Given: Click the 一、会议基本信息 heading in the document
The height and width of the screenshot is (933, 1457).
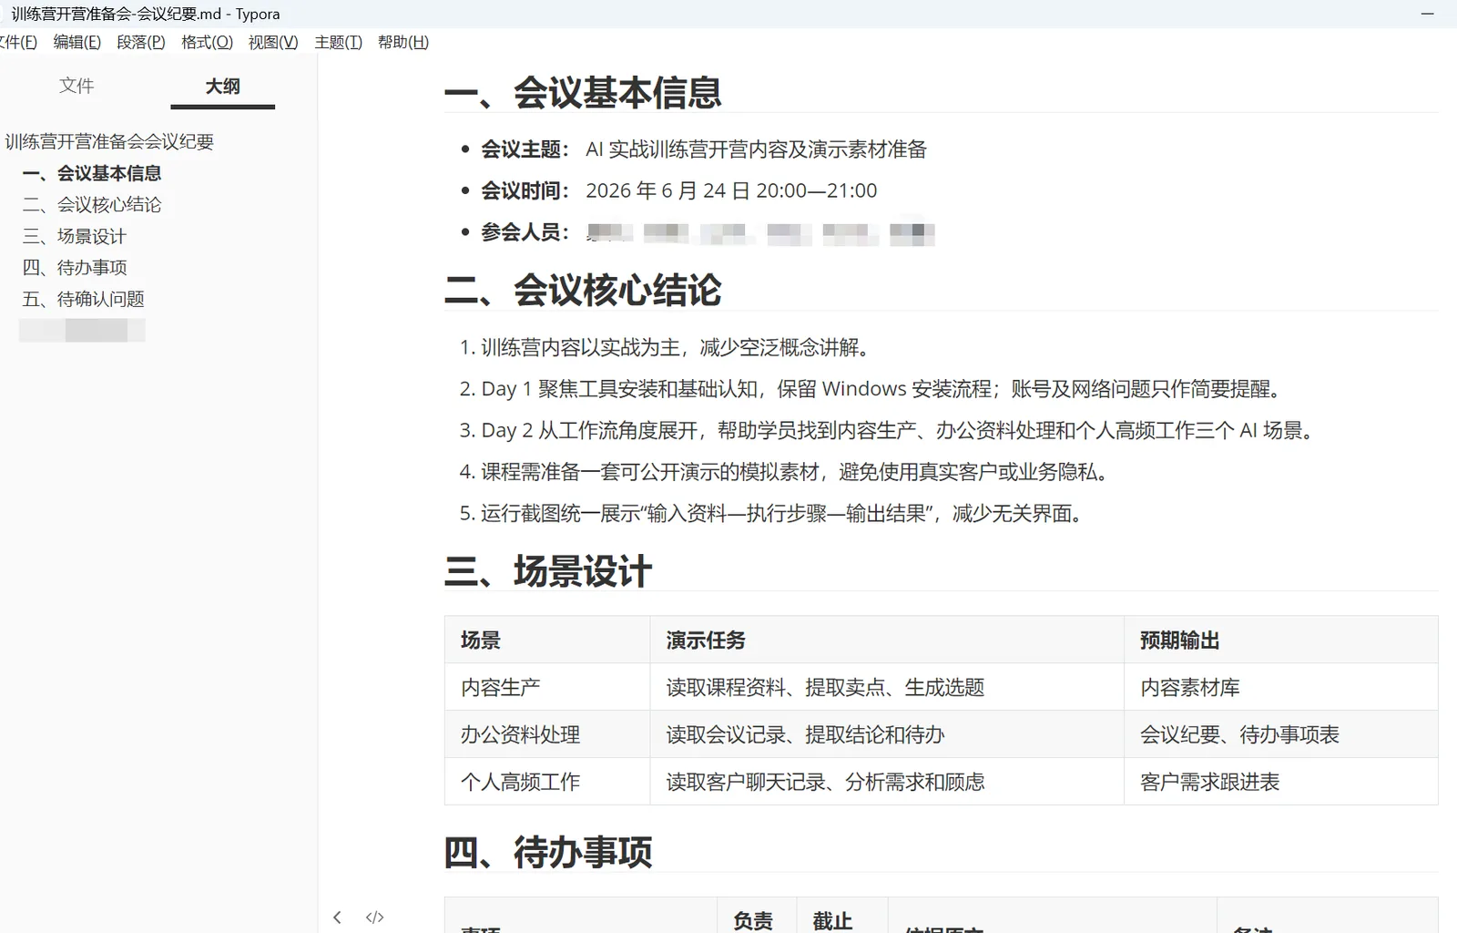Looking at the screenshot, I should click(x=583, y=93).
